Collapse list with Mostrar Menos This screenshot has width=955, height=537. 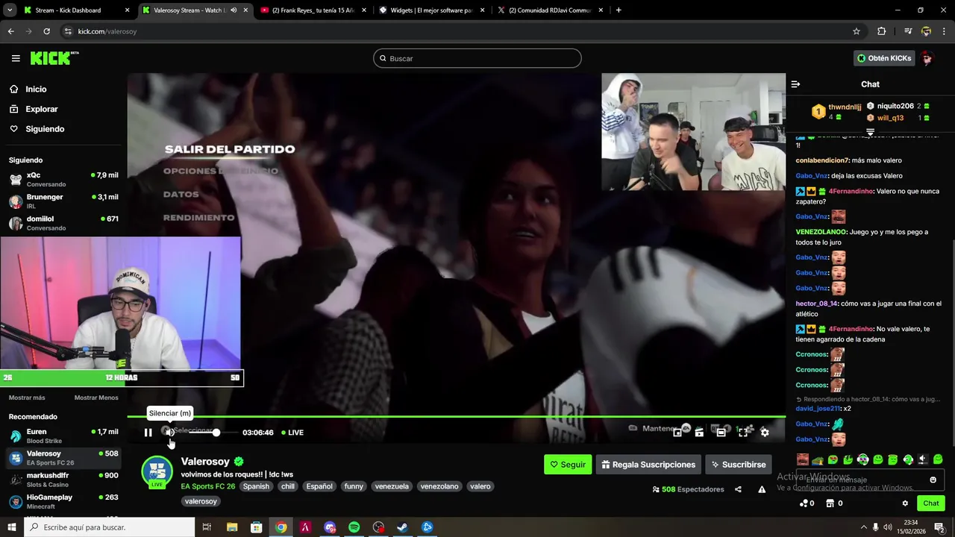pos(96,398)
